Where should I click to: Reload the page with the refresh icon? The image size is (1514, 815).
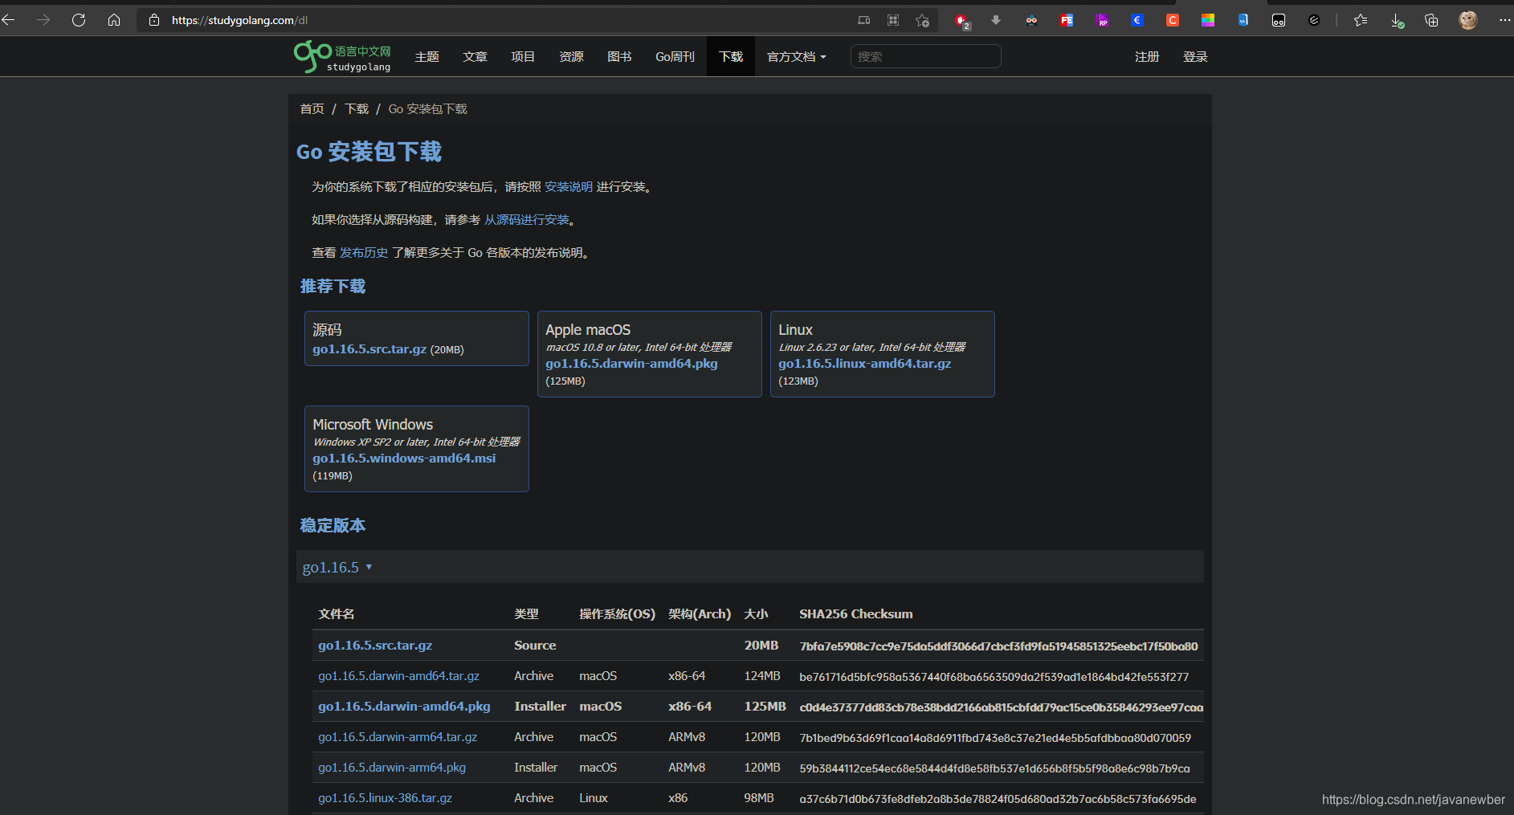click(x=79, y=20)
